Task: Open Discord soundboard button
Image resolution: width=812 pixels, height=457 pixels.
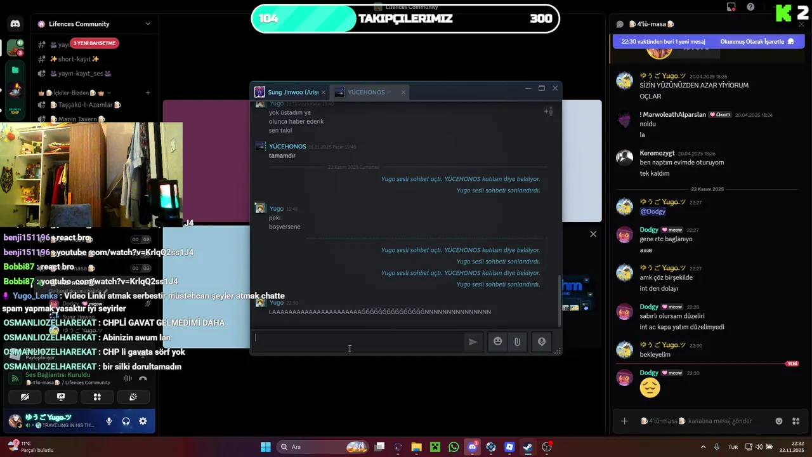Action: tap(133, 397)
